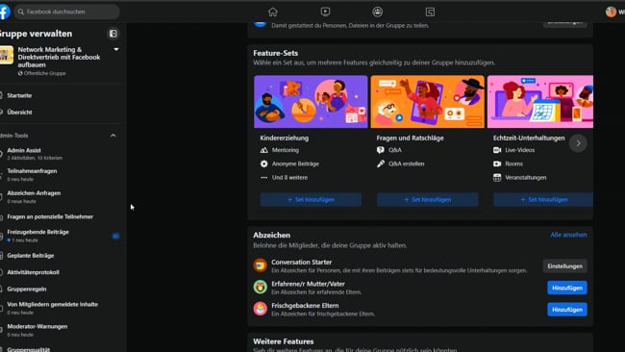Click the Echtzeit-Unterhaltungen illustration
Image resolution: width=625 pixels, height=352 pixels.
(x=540, y=102)
